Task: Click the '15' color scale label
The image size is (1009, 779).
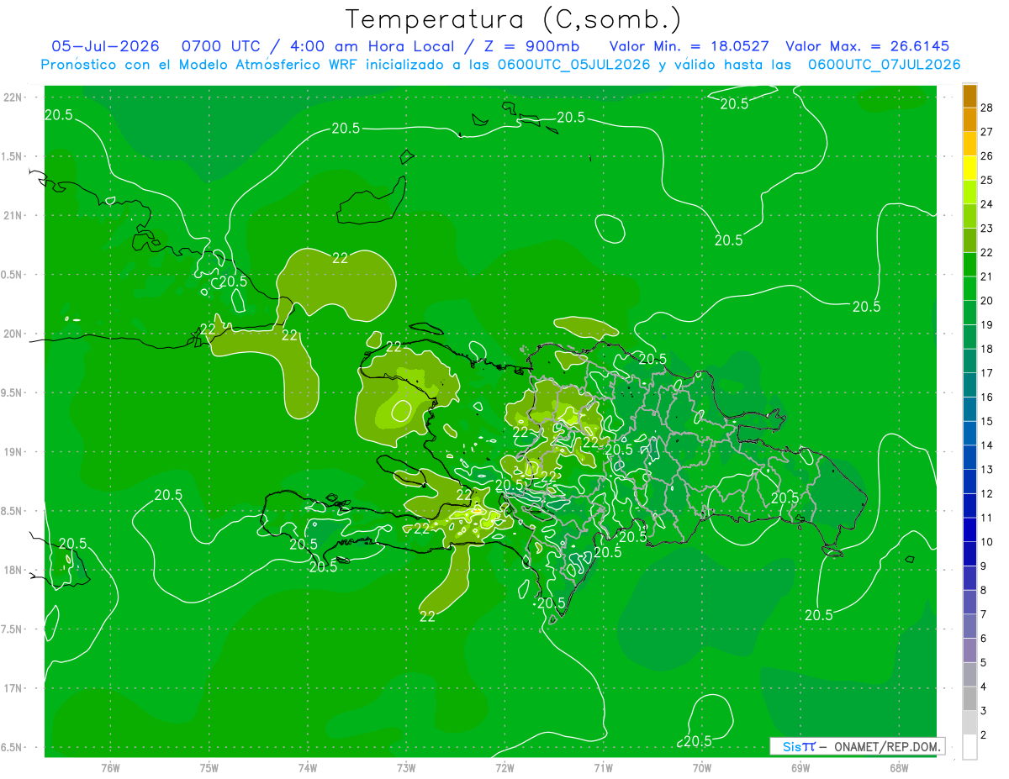Action: point(988,421)
